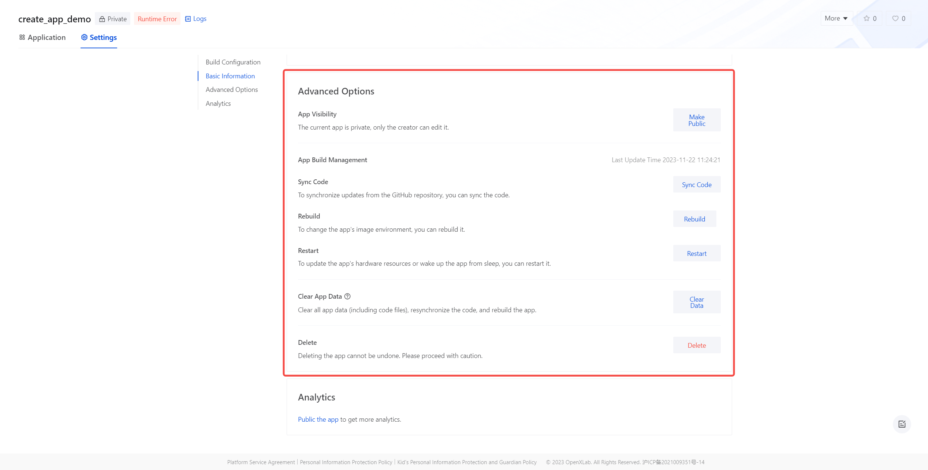Select the Settings tab
This screenshot has height=470, width=928.
(x=99, y=37)
